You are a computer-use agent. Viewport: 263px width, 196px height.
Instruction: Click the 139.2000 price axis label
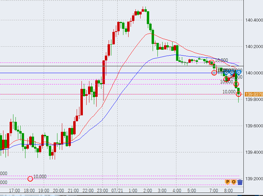click(254, 179)
